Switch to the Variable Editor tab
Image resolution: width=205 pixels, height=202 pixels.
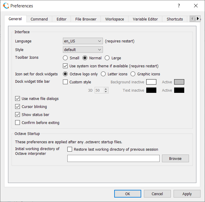[x=145, y=19]
